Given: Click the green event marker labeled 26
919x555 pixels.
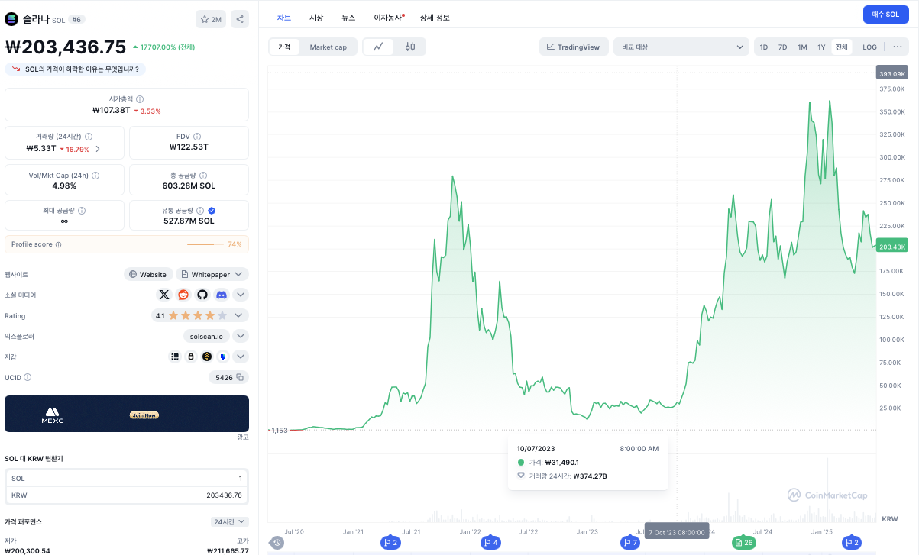Looking at the screenshot, I should pyautogui.click(x=743, y=543).
